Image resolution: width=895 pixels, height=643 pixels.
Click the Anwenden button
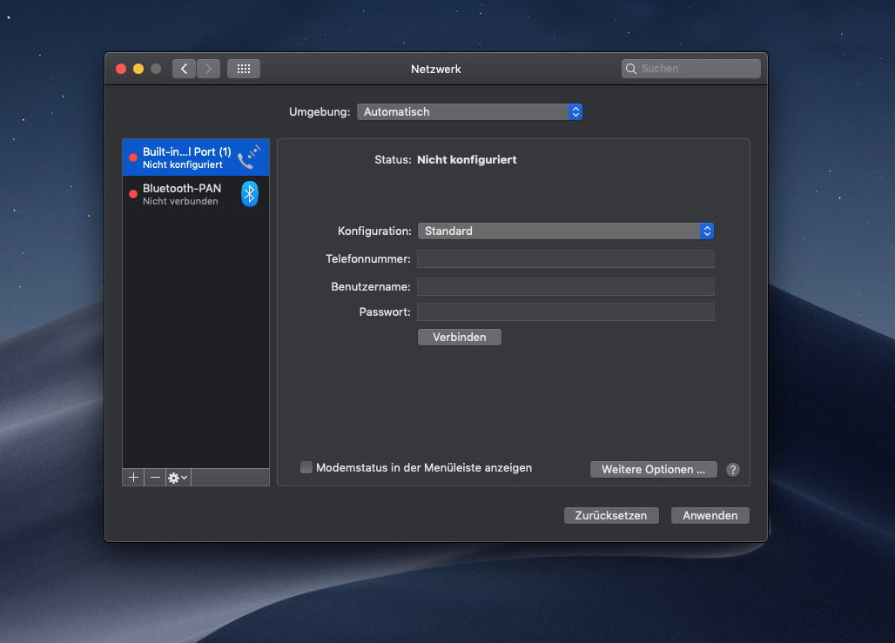pyautogui.click(x=710, y=515)
